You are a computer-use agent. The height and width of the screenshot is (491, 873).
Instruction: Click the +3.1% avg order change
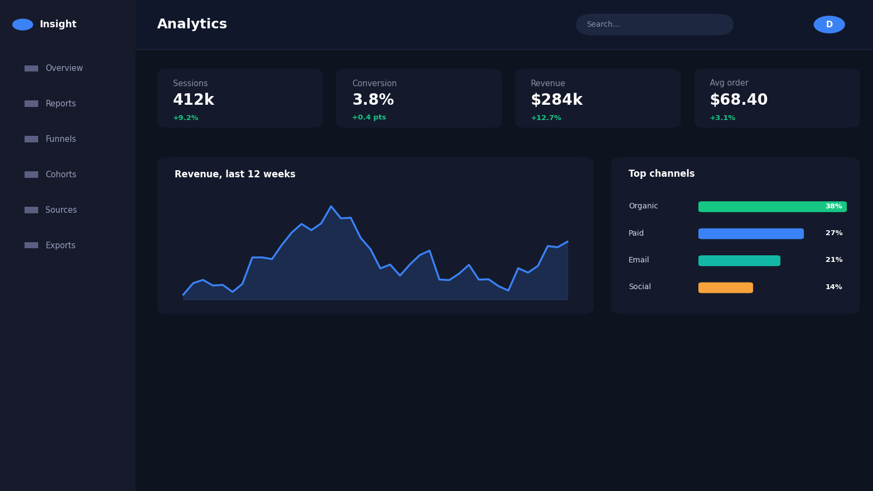click(722, 118)
